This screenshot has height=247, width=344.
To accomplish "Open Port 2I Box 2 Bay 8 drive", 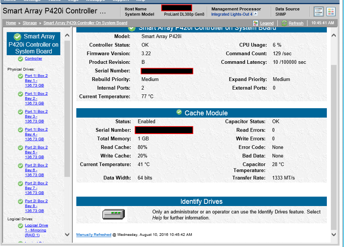I will (x=36, y=206).
